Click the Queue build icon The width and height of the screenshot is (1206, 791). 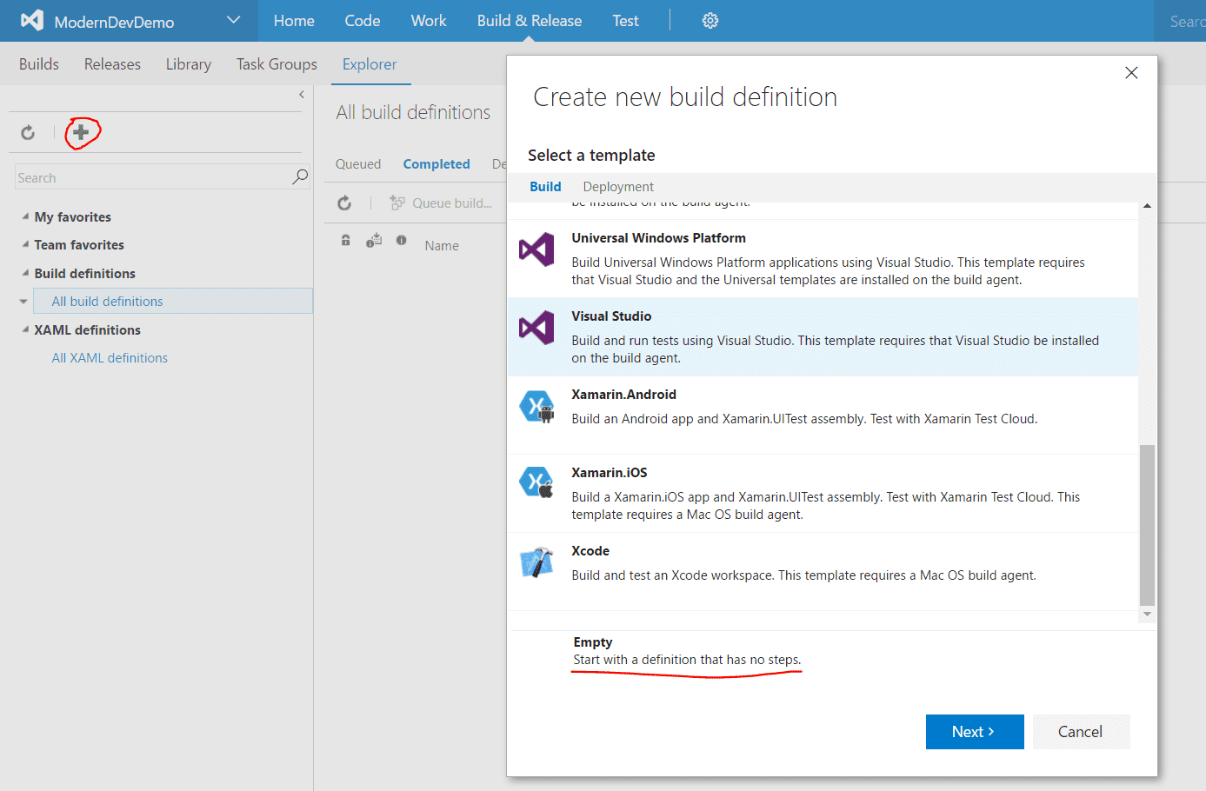[397, 203]
